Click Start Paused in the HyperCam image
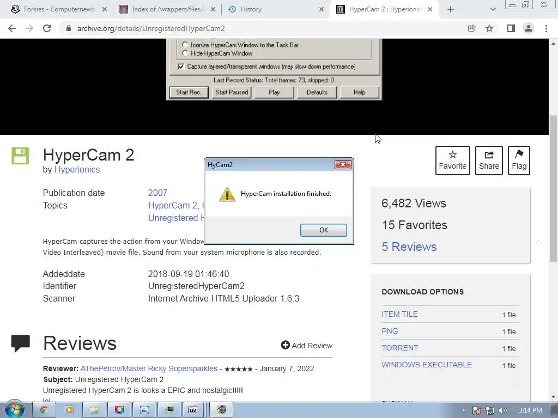This screenshot has height=418, width=558. point(232,93)
